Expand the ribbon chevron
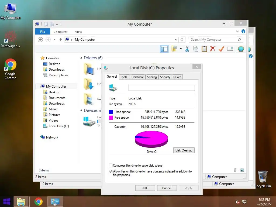 [x=237, y=31]
